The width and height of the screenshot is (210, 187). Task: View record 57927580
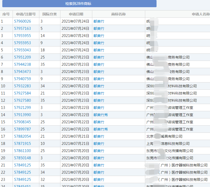pos(22,100)
